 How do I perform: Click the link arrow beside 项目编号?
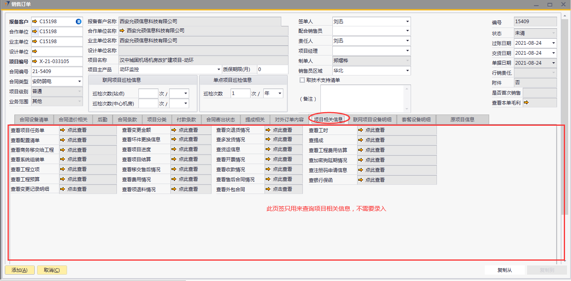(x=34, y=61)
